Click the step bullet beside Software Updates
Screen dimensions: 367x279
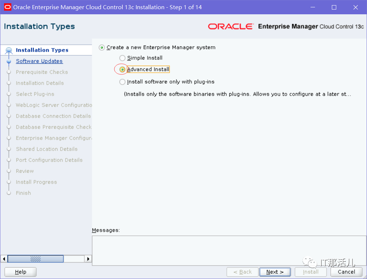click(x=9, y=61)
